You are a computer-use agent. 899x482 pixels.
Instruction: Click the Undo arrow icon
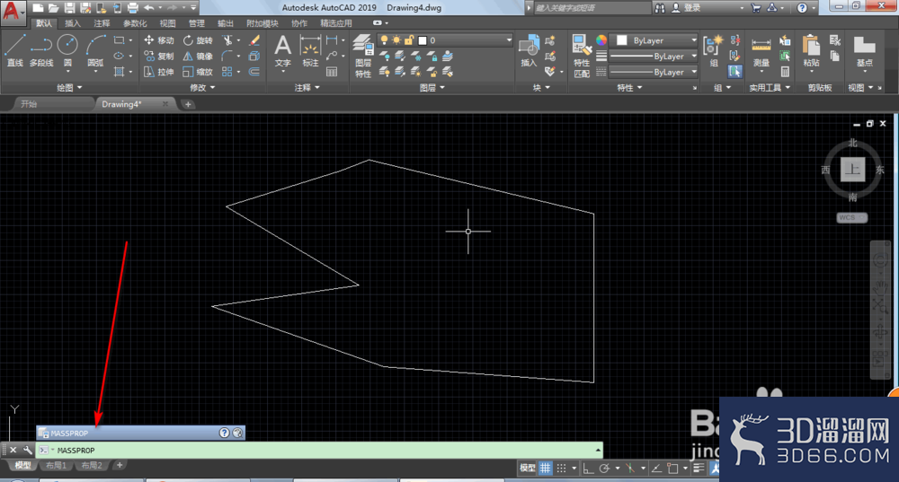tap(149, 8)
